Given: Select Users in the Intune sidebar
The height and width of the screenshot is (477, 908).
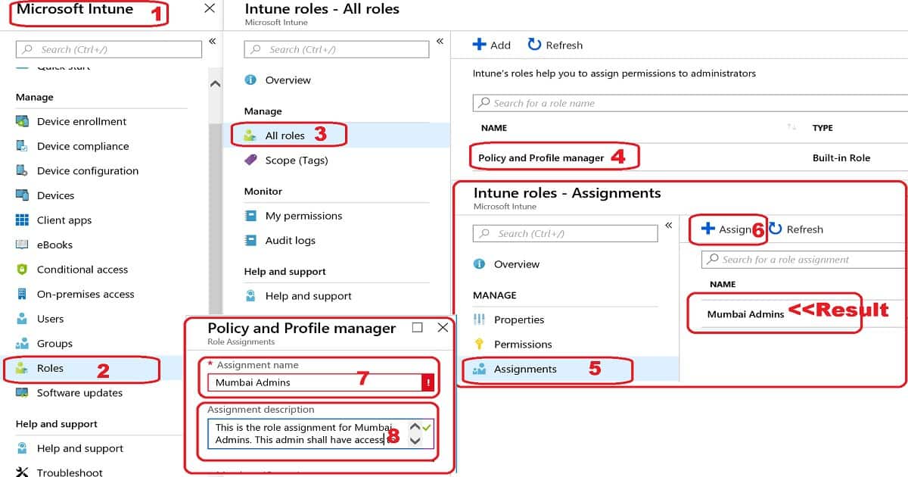Looking at the screenshot, I should (x=51, y=318).
